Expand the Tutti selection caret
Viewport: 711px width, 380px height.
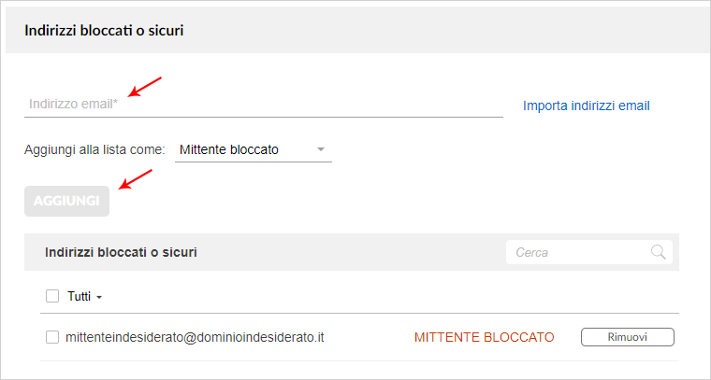(x=99, y=298)
